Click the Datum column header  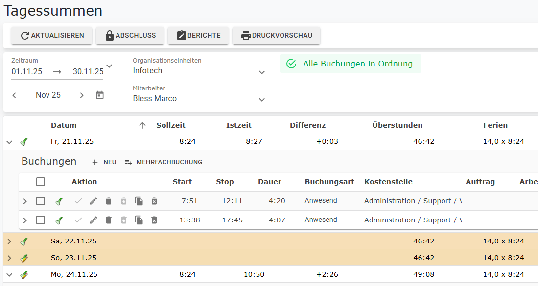click(x=64, y=125)
